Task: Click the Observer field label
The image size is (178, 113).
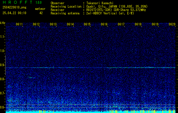Action: [x=57, y=3]
